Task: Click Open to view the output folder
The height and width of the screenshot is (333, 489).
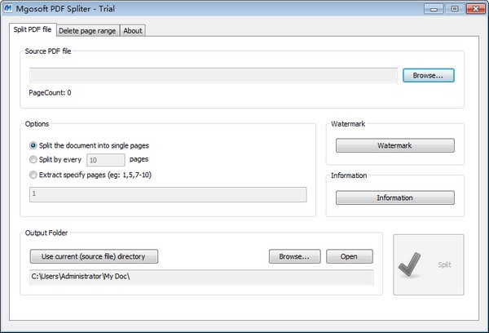Action: 349,256
